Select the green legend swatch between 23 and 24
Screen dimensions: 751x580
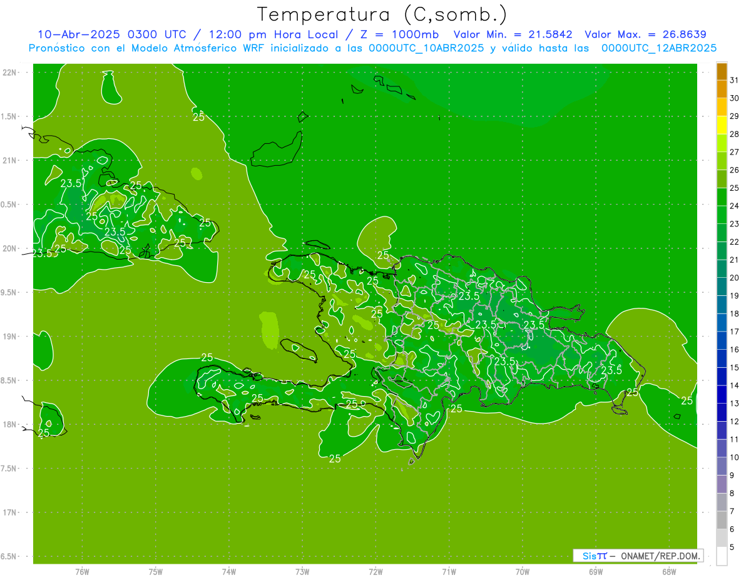click(x=722, y=215)
